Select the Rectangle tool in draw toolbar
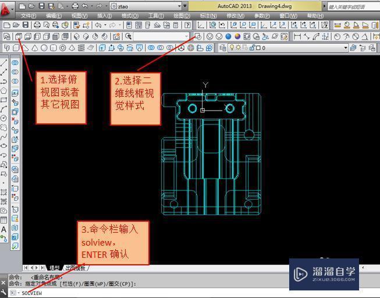 point(3,100)
